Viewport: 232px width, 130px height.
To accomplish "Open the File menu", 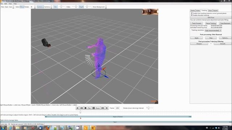I will tap(1, 4).
